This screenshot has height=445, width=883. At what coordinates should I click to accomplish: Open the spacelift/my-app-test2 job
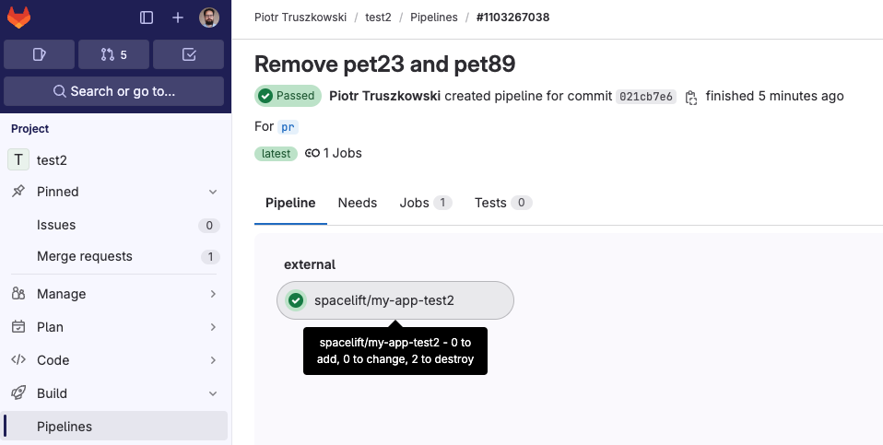coord(384,300)
